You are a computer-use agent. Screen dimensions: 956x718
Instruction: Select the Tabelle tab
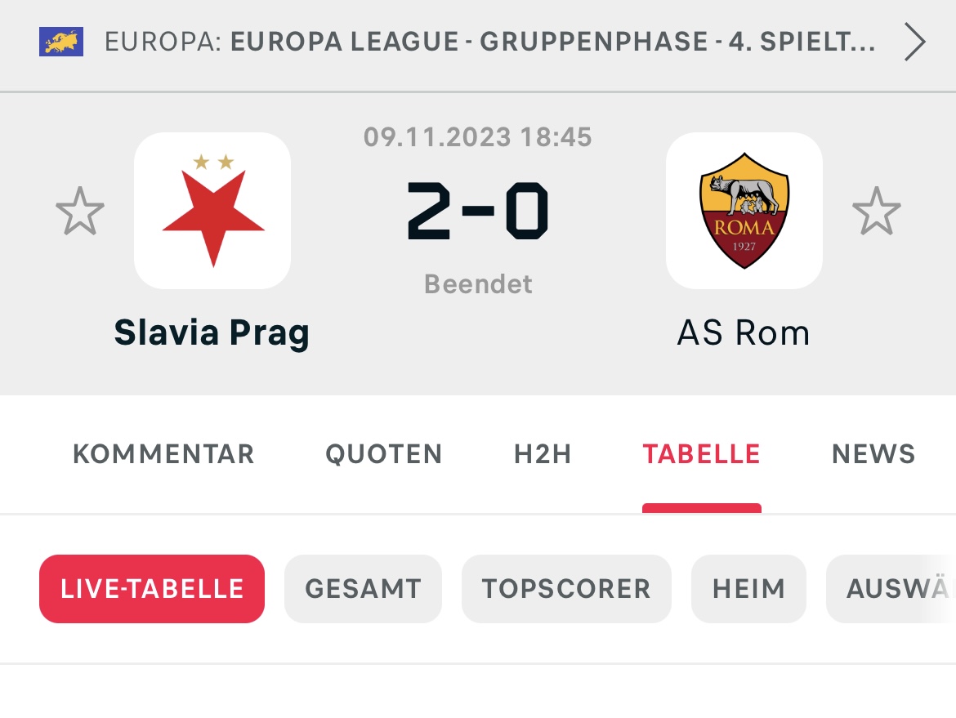(x=701, y=454)
